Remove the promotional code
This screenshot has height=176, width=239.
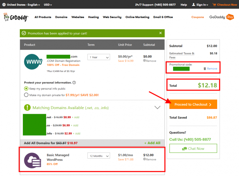tap(212, 69)
